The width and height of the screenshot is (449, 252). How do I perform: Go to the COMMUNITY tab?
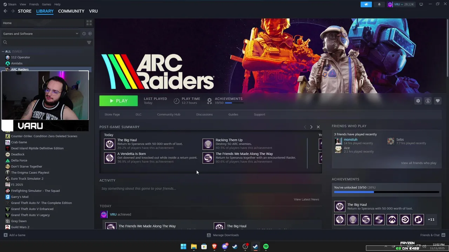pyautogui.click(x=71, y=11)
